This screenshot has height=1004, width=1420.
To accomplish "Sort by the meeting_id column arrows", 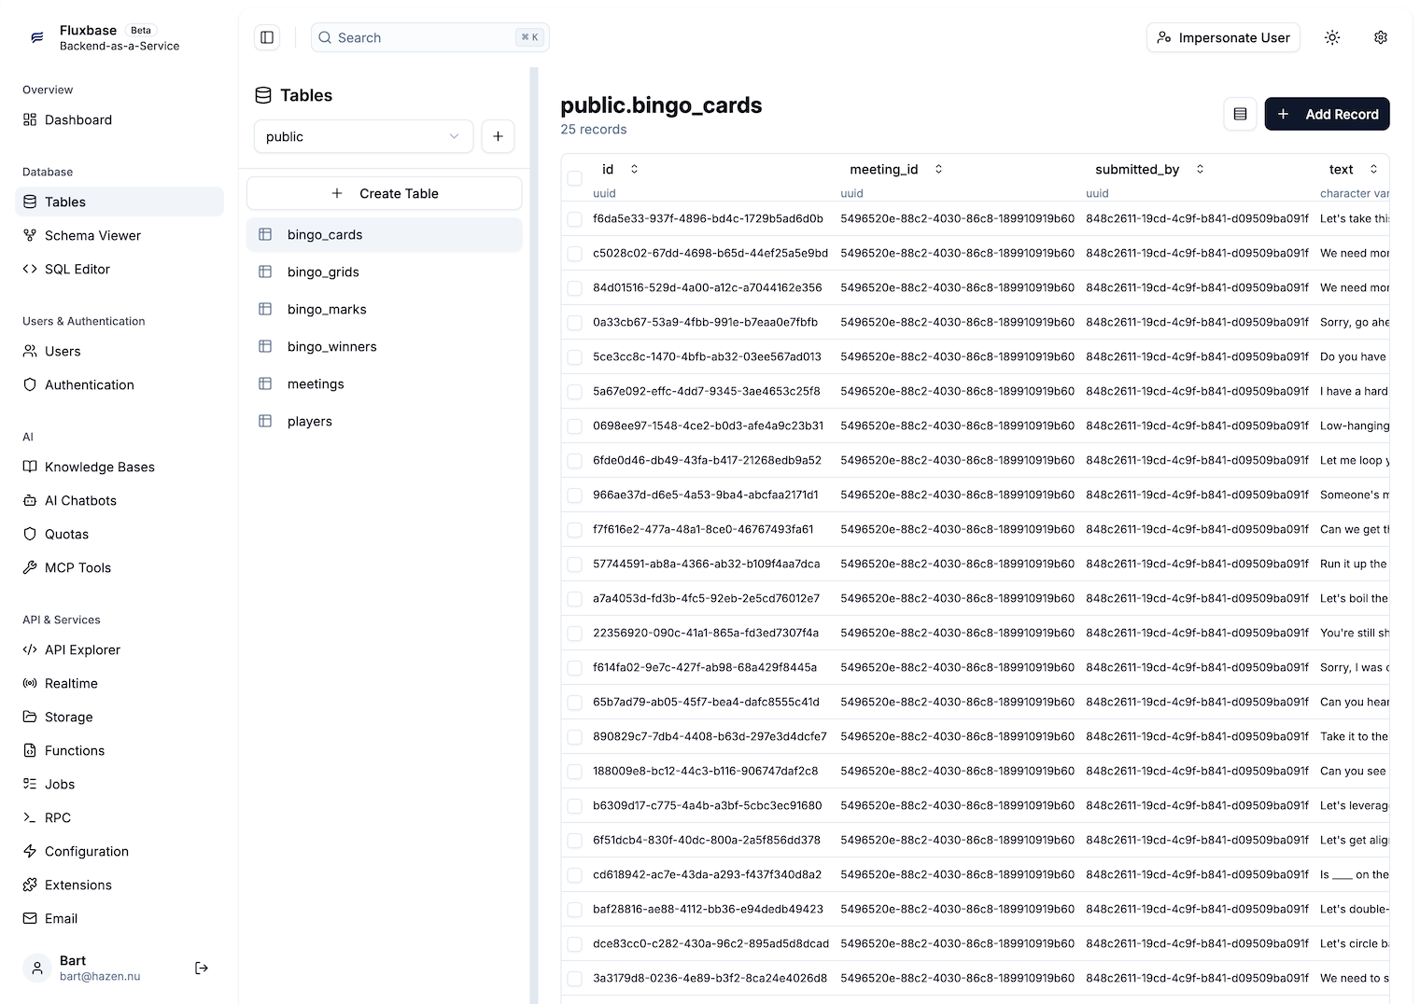I will coord(938,169).
